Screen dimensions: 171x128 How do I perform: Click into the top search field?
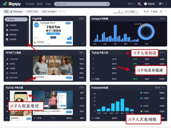(82, 4)
